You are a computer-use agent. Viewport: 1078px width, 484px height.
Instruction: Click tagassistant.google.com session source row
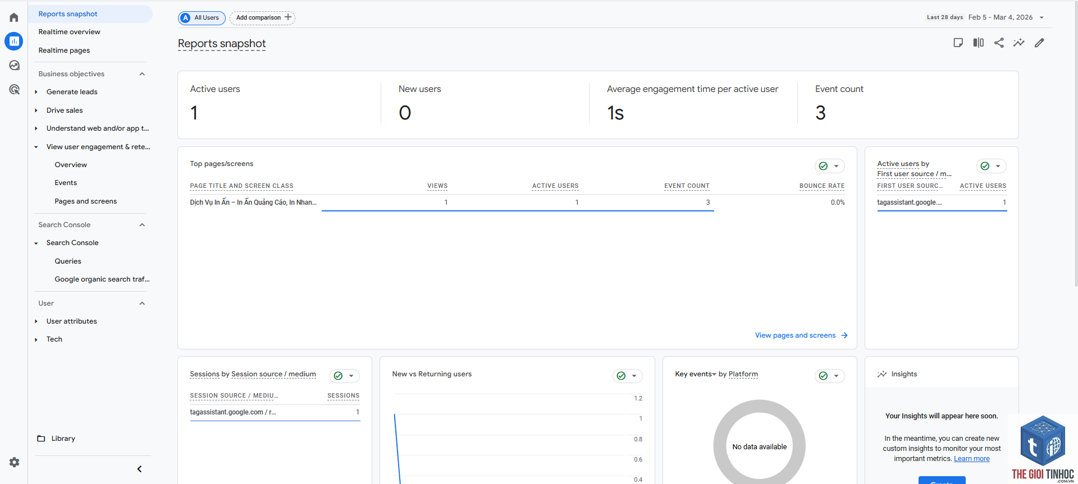[275, 412]
